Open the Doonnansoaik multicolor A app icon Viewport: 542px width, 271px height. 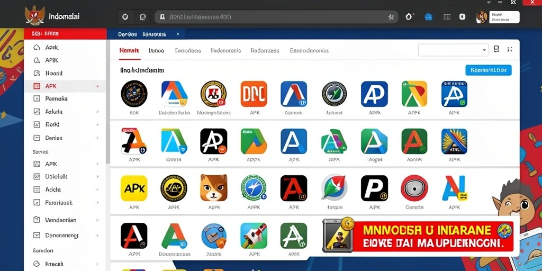(x=174, y=236)
